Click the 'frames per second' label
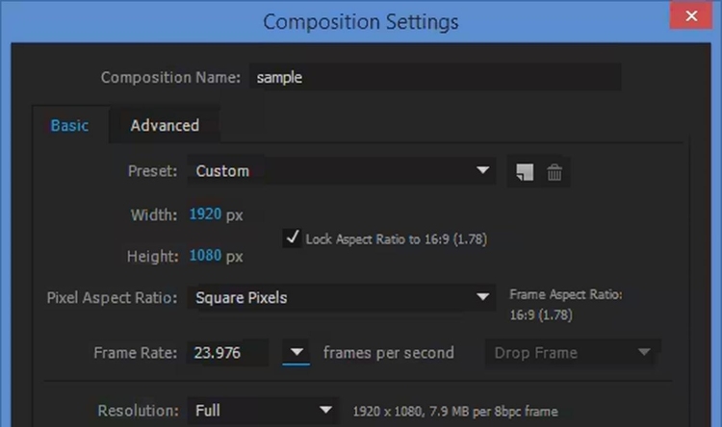 (x=388, y=353)
